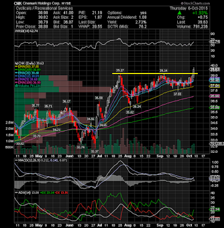The width and height of the screenshot is (224, 228).
Task: Click the 500K volume axis label
Action: (10, 147)
